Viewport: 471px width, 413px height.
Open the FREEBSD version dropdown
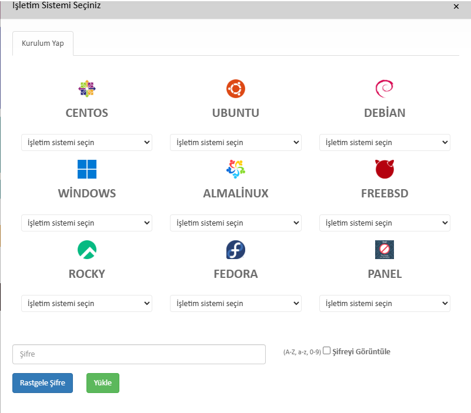[385, 223]
